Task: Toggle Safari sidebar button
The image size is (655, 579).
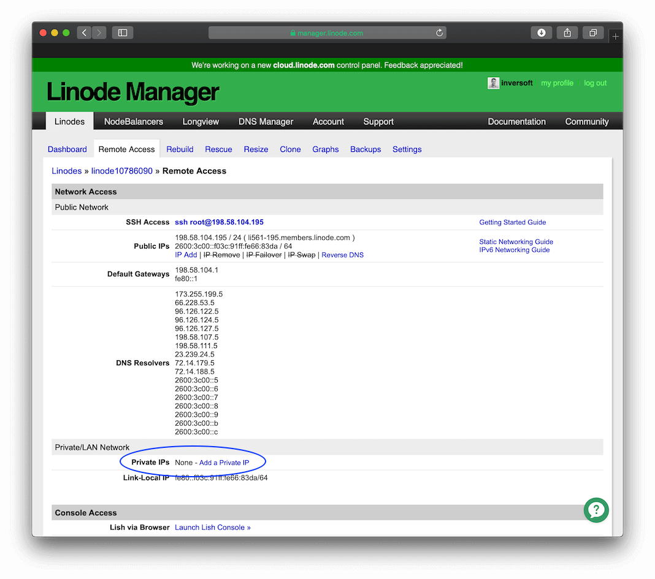Action: (123, 32)
